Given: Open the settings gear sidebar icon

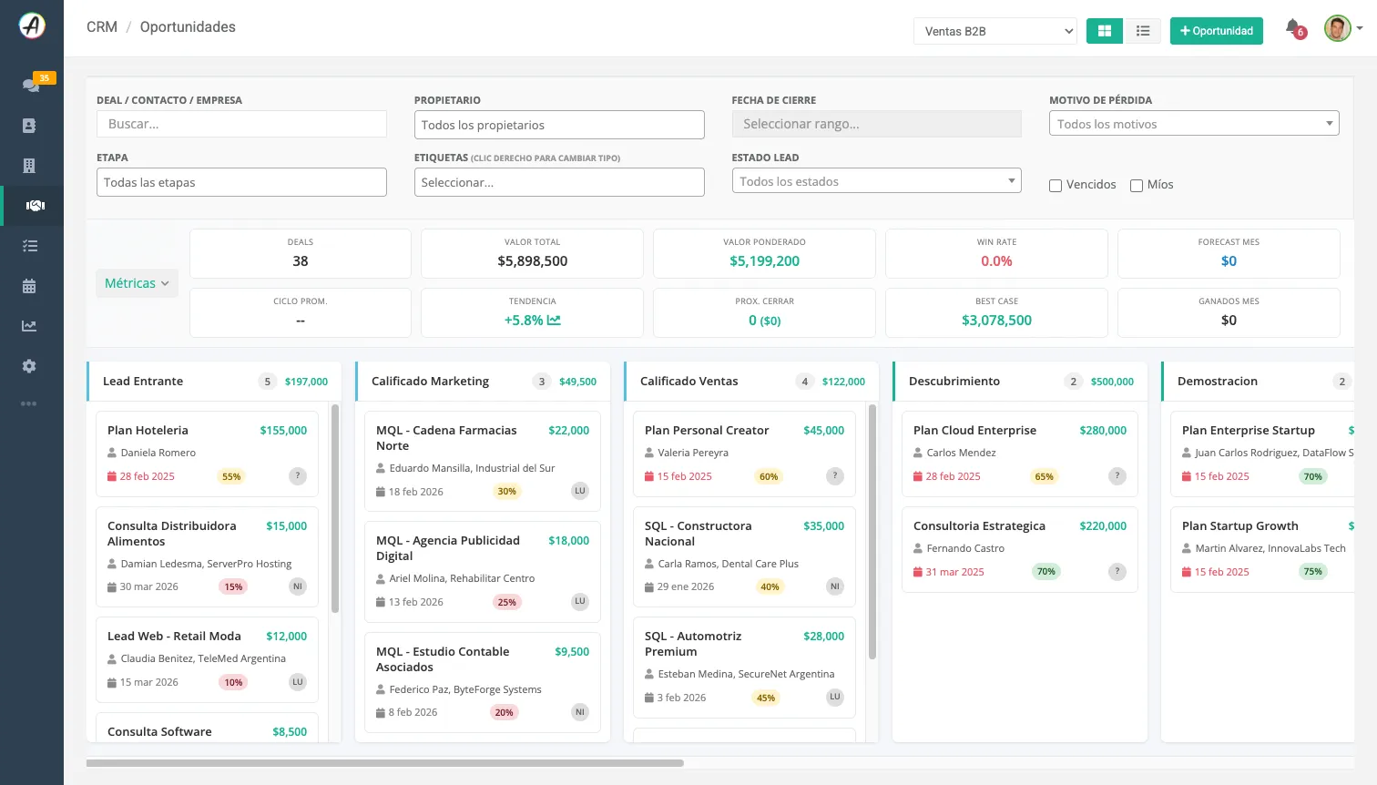Looking at the screenshot, I should point(29,366).
